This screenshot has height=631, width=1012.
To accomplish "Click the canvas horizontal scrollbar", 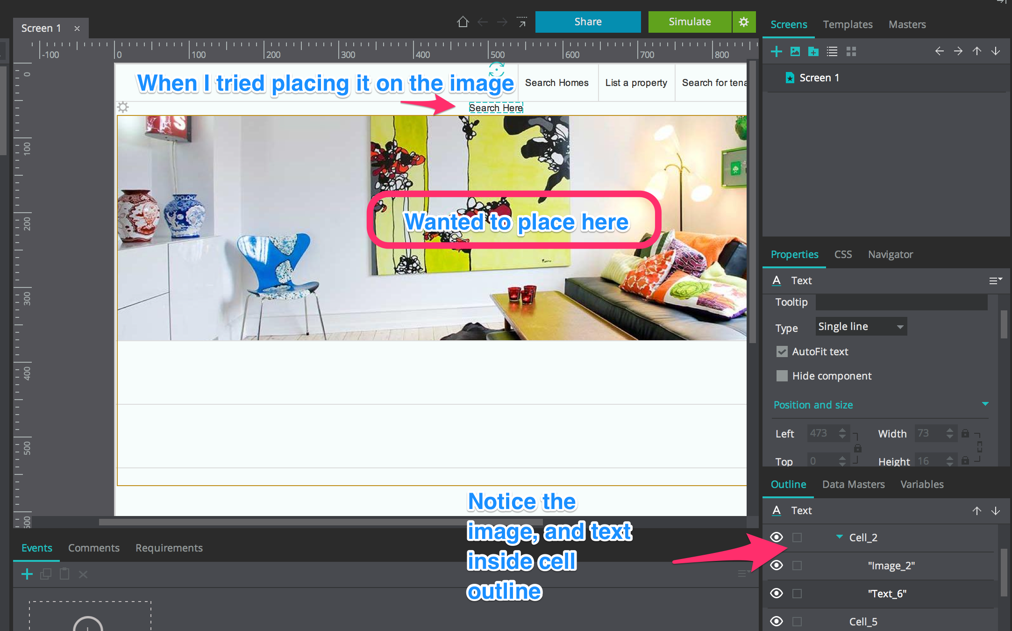I will [x=321, y=522].
